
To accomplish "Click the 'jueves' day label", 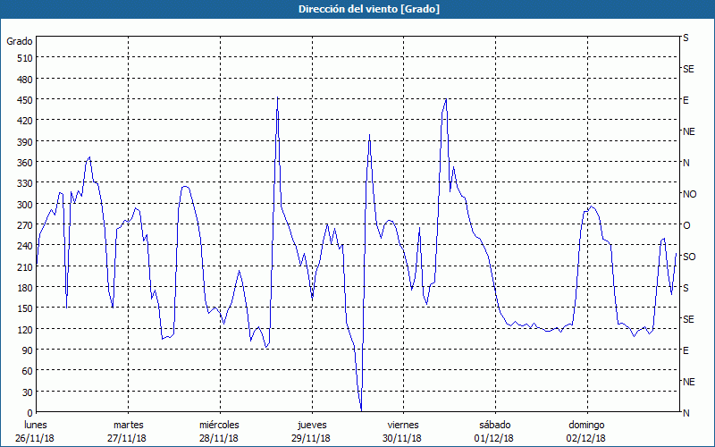I will click(312, 425).
